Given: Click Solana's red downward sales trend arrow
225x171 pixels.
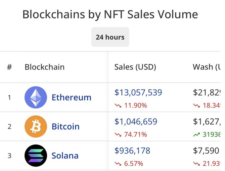Looking at the screenshot, I should click(118, 164).
